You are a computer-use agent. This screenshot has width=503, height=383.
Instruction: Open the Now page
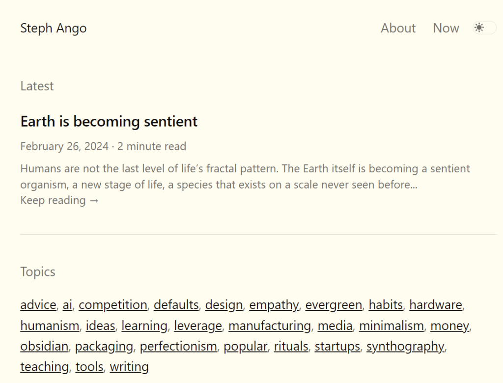click(446, 28)
